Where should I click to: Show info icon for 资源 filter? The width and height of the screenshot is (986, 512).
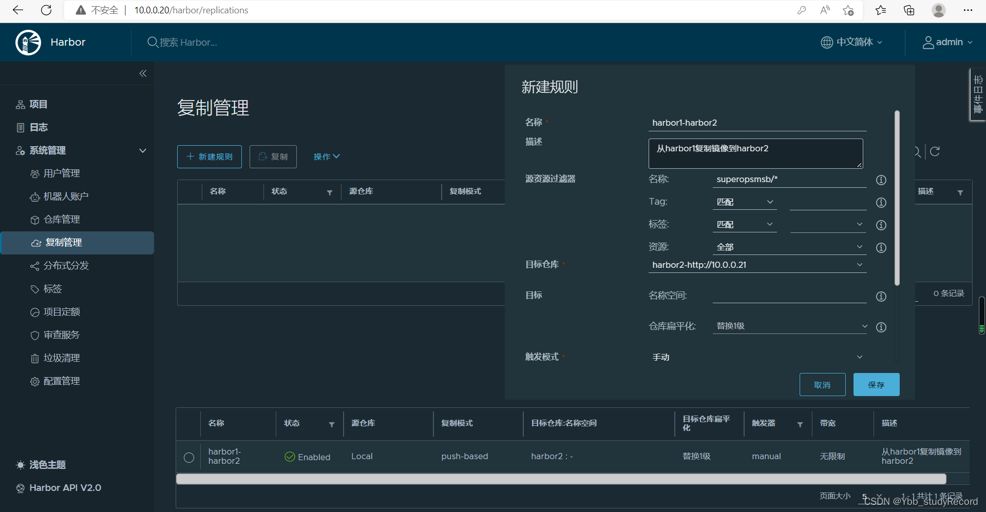tap(881, 248)
